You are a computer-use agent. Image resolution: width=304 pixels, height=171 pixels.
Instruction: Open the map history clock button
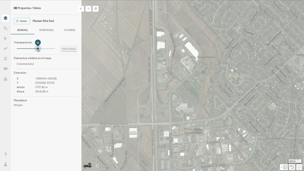click(x=292, y=167)
